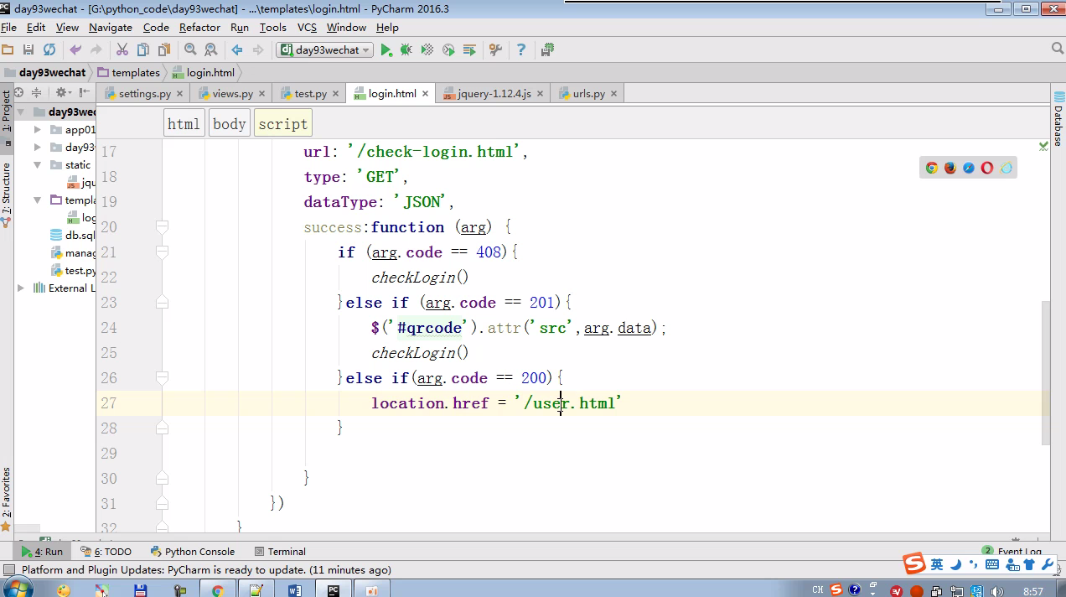1066x597 pixels.
Task: Toggle fold marker on line 26
Action: [163, 378]
